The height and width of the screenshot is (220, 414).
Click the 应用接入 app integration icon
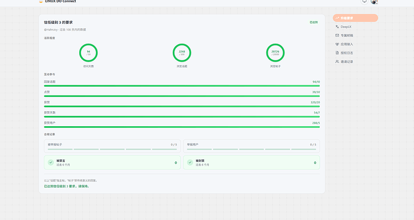(x=337, y=44)
